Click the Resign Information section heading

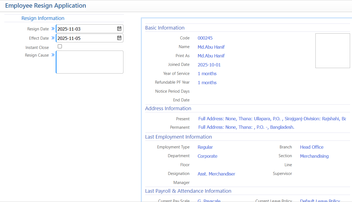pos(43,18)
